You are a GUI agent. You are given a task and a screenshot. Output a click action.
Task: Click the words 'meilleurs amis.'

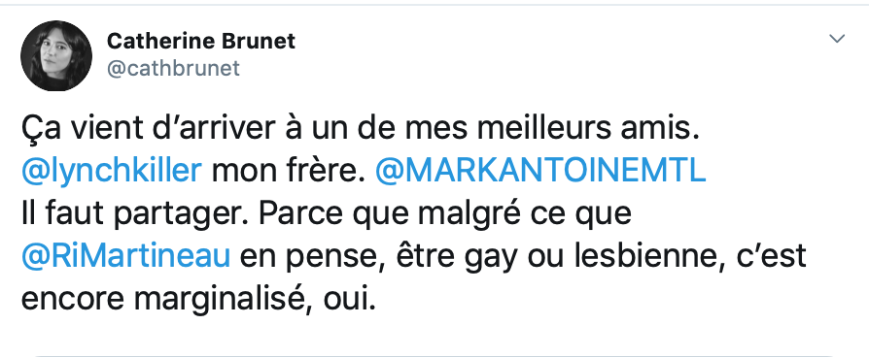(589, 128)
